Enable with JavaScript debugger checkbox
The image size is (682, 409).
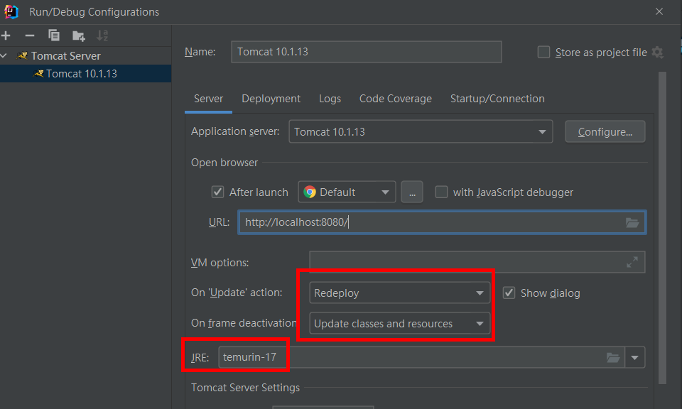[x=441, y=192]
